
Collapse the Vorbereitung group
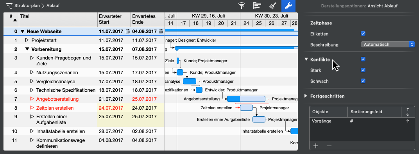[27, 49]
